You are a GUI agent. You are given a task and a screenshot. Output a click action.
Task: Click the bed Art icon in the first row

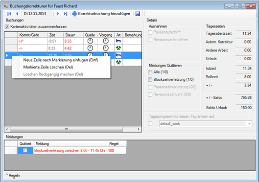(x=118, y=41)
